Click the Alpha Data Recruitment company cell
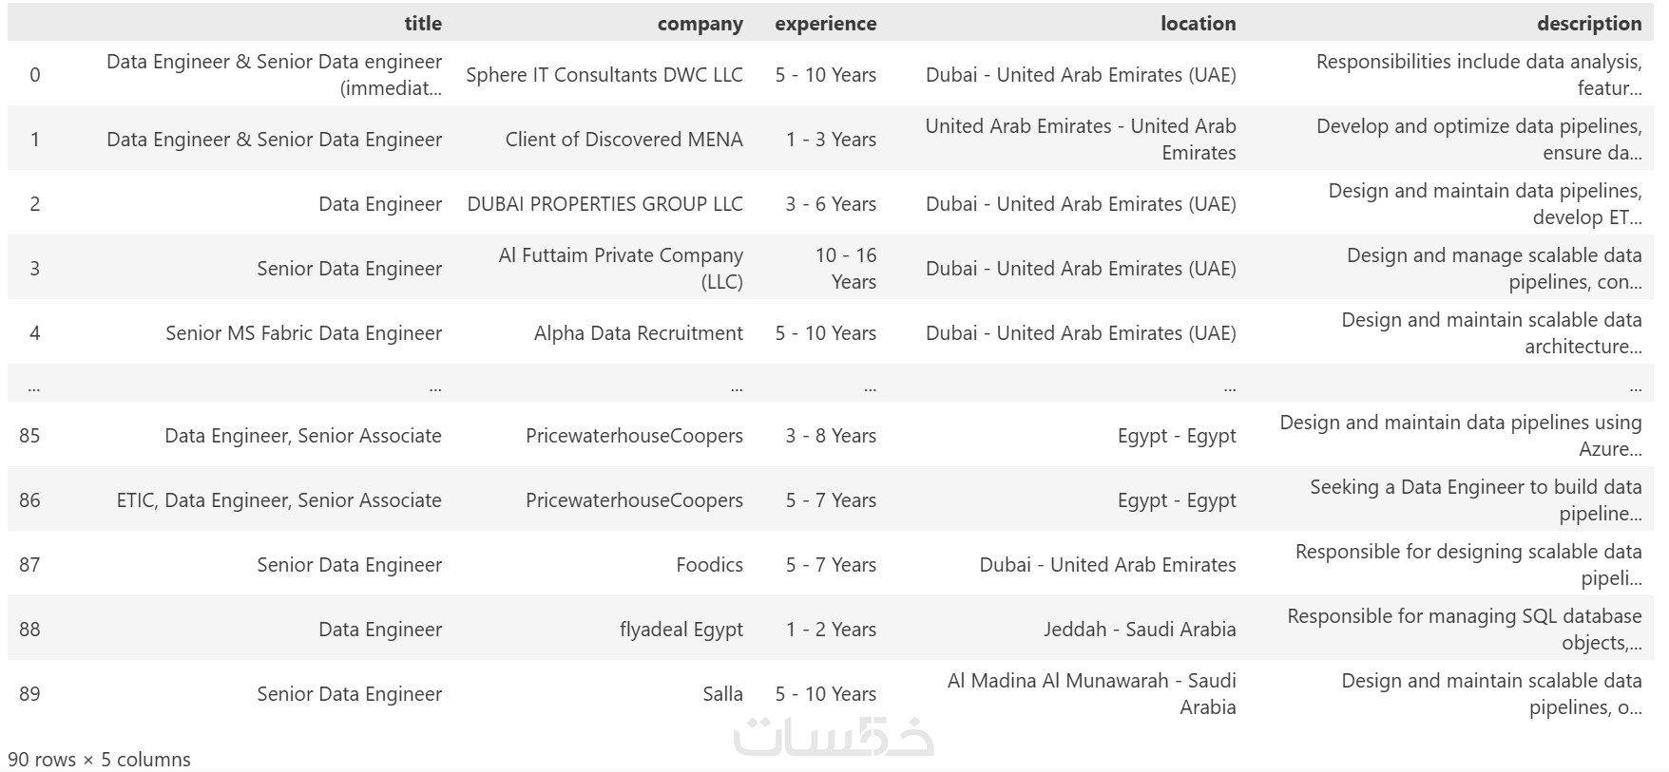The height and width of the screenshot is (772, 1669). click(x=638, y=333)
